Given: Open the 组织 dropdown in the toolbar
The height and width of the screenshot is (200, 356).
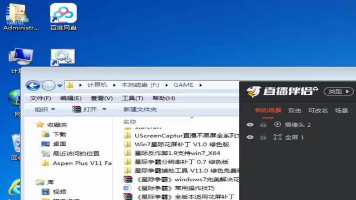Looking at the screenshot, I should click(x=45, y=109).
